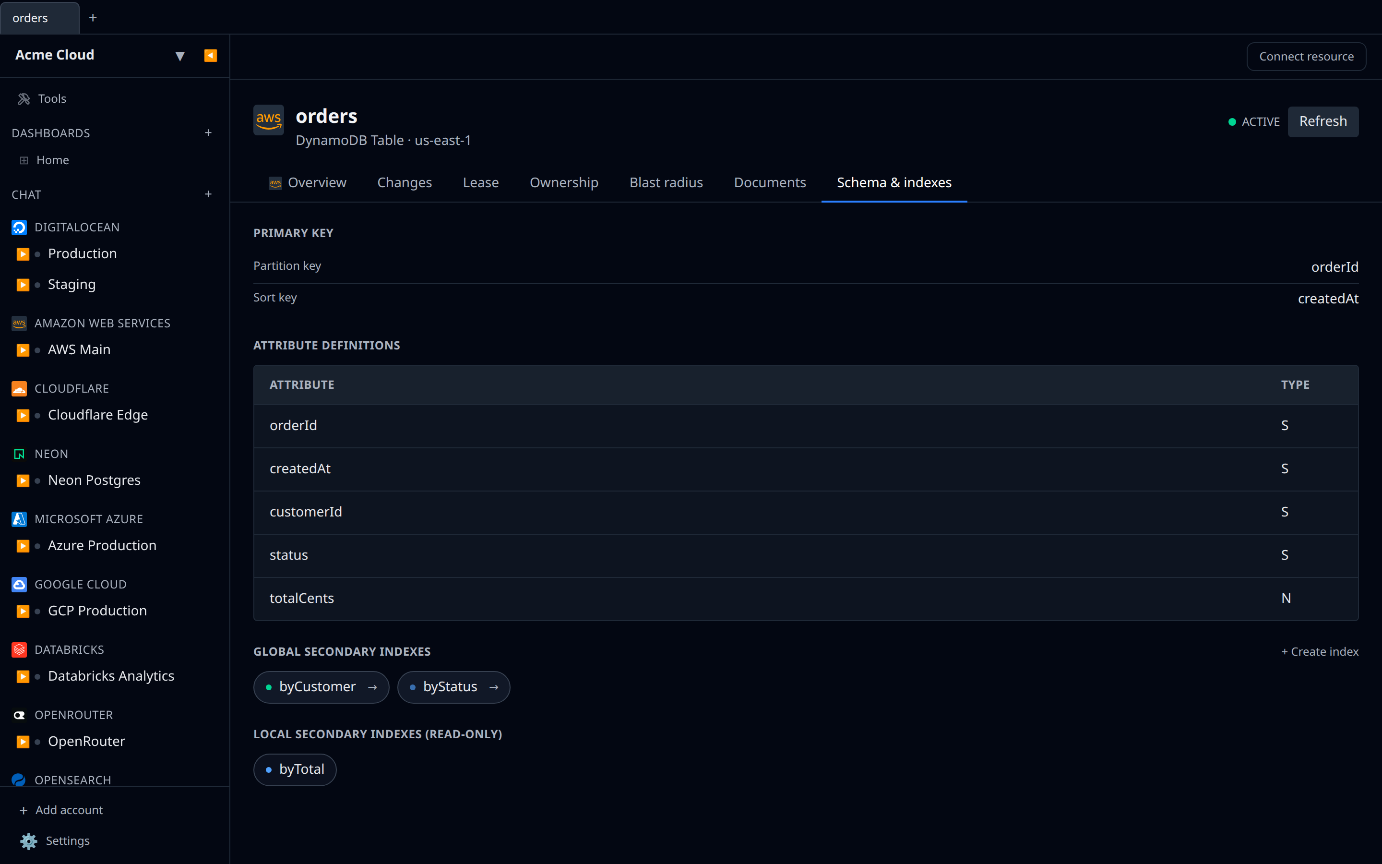The image size is (1382, 864).
Task: Click the Databricks provider icon
Action: tap(19, 650)
